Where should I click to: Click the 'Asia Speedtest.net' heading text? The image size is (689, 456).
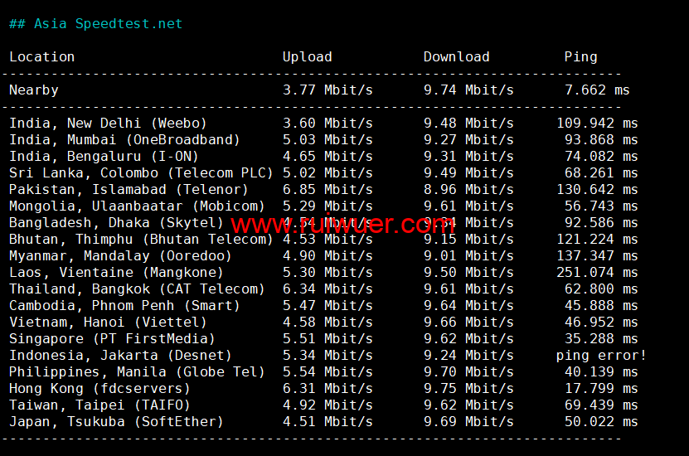108,23
